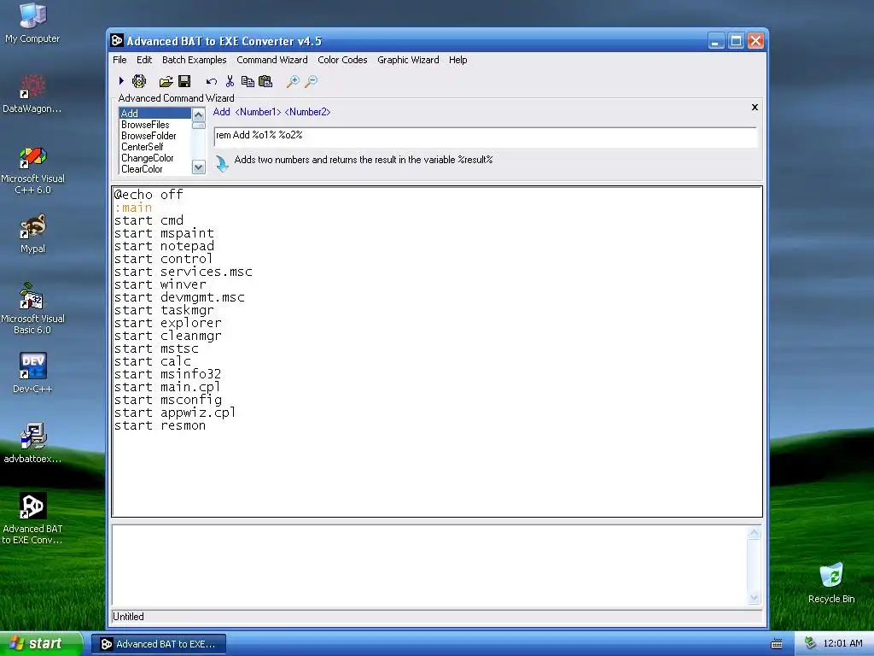
Task: Click the 12:01 AM taskbar clock
Action: (x=842, y=644)
